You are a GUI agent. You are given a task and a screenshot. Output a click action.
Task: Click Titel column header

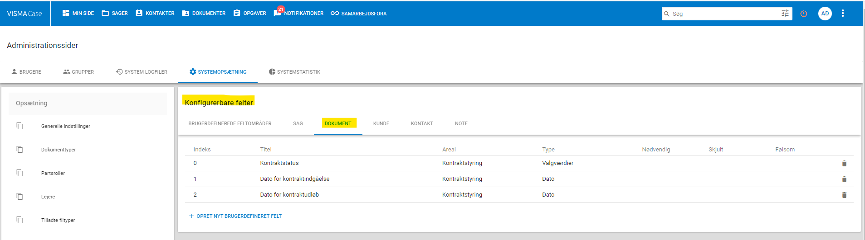[x=266, y=150]
